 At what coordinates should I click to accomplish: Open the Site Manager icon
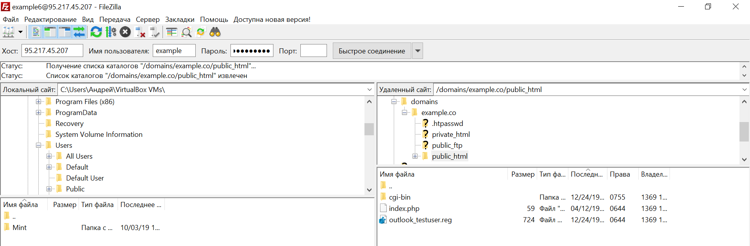point(9,32)
